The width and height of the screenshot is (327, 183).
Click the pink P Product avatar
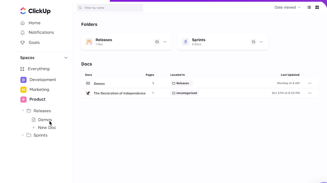pos(24,99)
